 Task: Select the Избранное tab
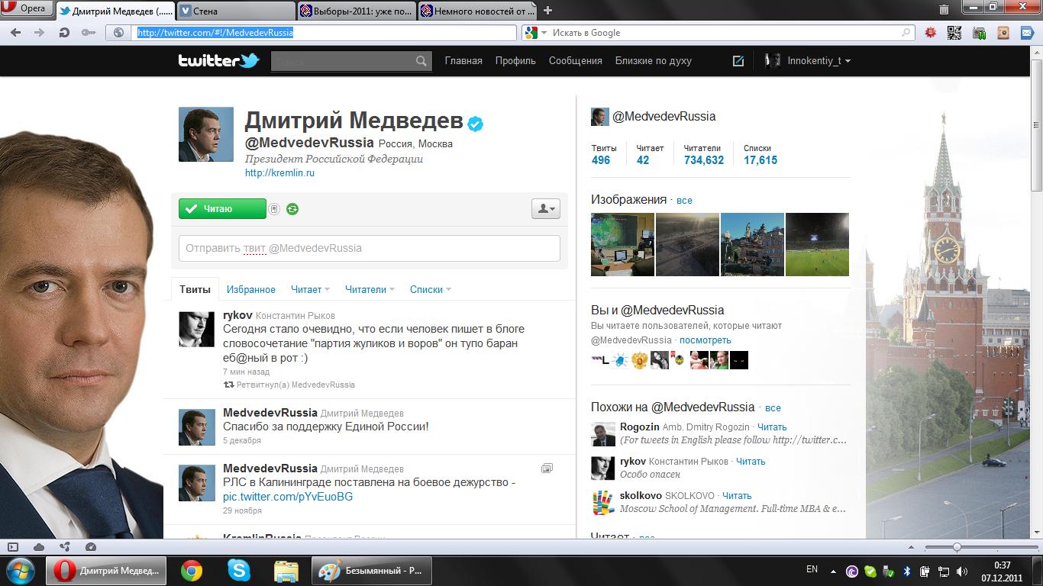(x=251, y=289)
